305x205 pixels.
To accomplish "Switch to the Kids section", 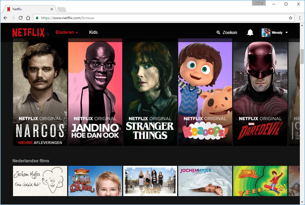I will [x=93, y=32].
